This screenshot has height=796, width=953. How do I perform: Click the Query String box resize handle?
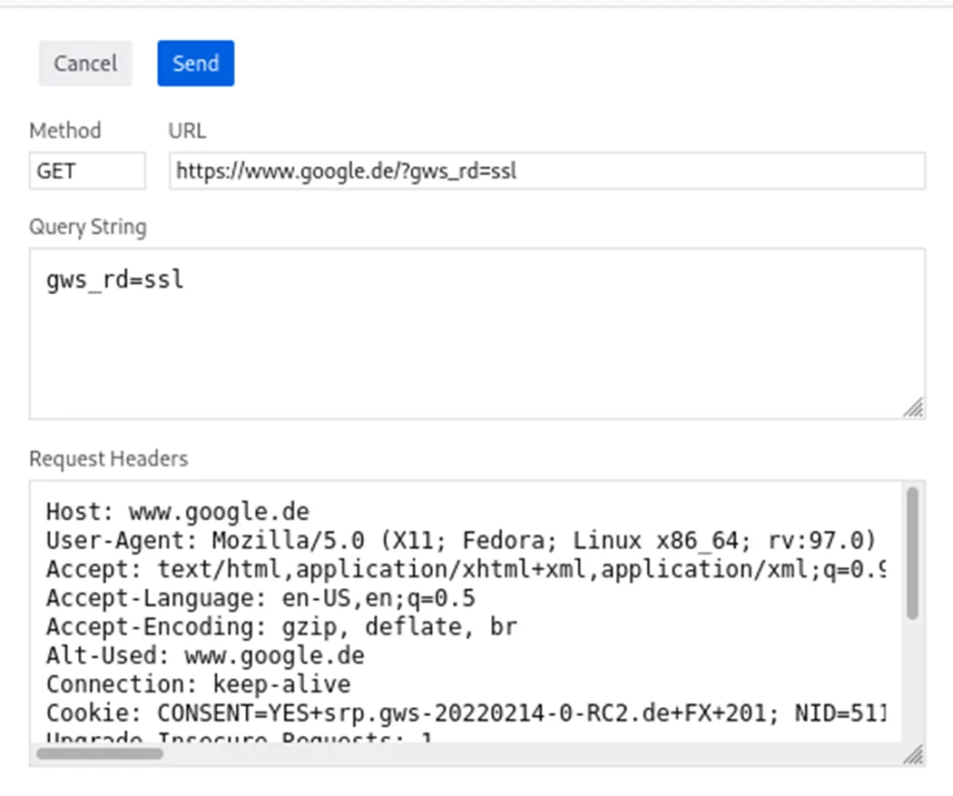913,408
